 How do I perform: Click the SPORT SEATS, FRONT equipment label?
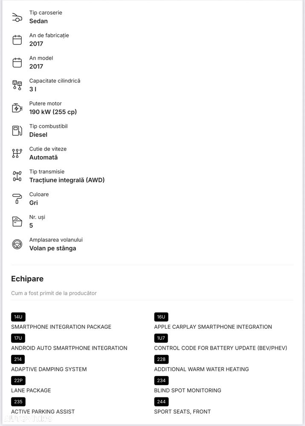pyautogui.click(x=182, y=412)
